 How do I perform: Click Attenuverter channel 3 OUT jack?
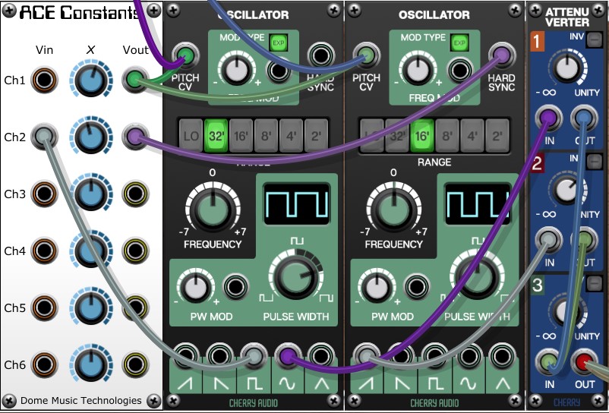pyautogui.click(x=584, y=361)
